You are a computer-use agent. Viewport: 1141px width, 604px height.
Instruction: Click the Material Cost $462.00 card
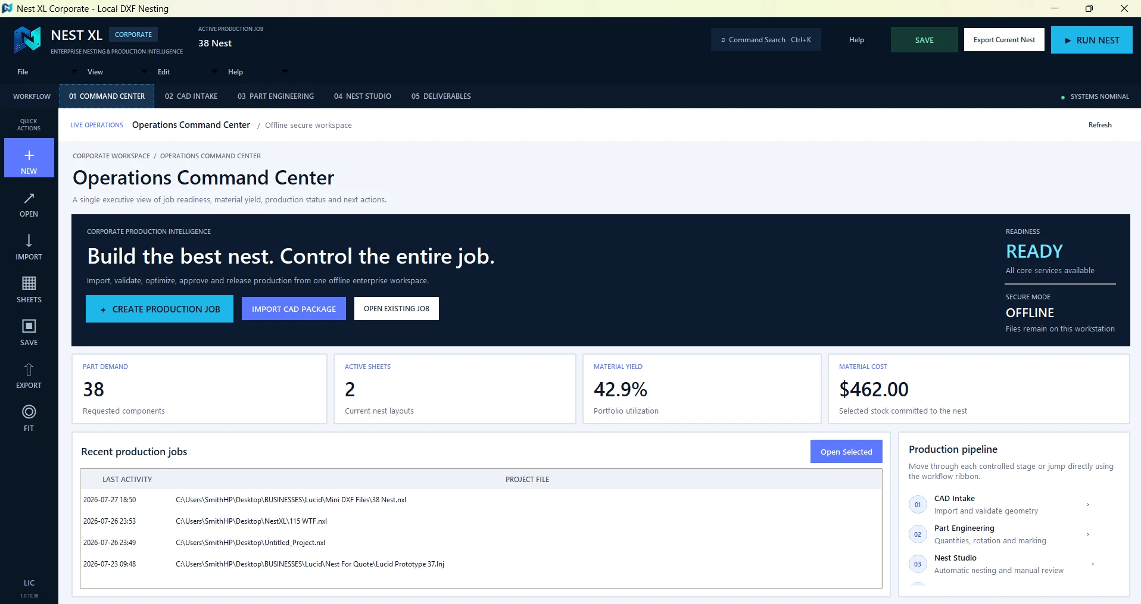pos(979,389)
